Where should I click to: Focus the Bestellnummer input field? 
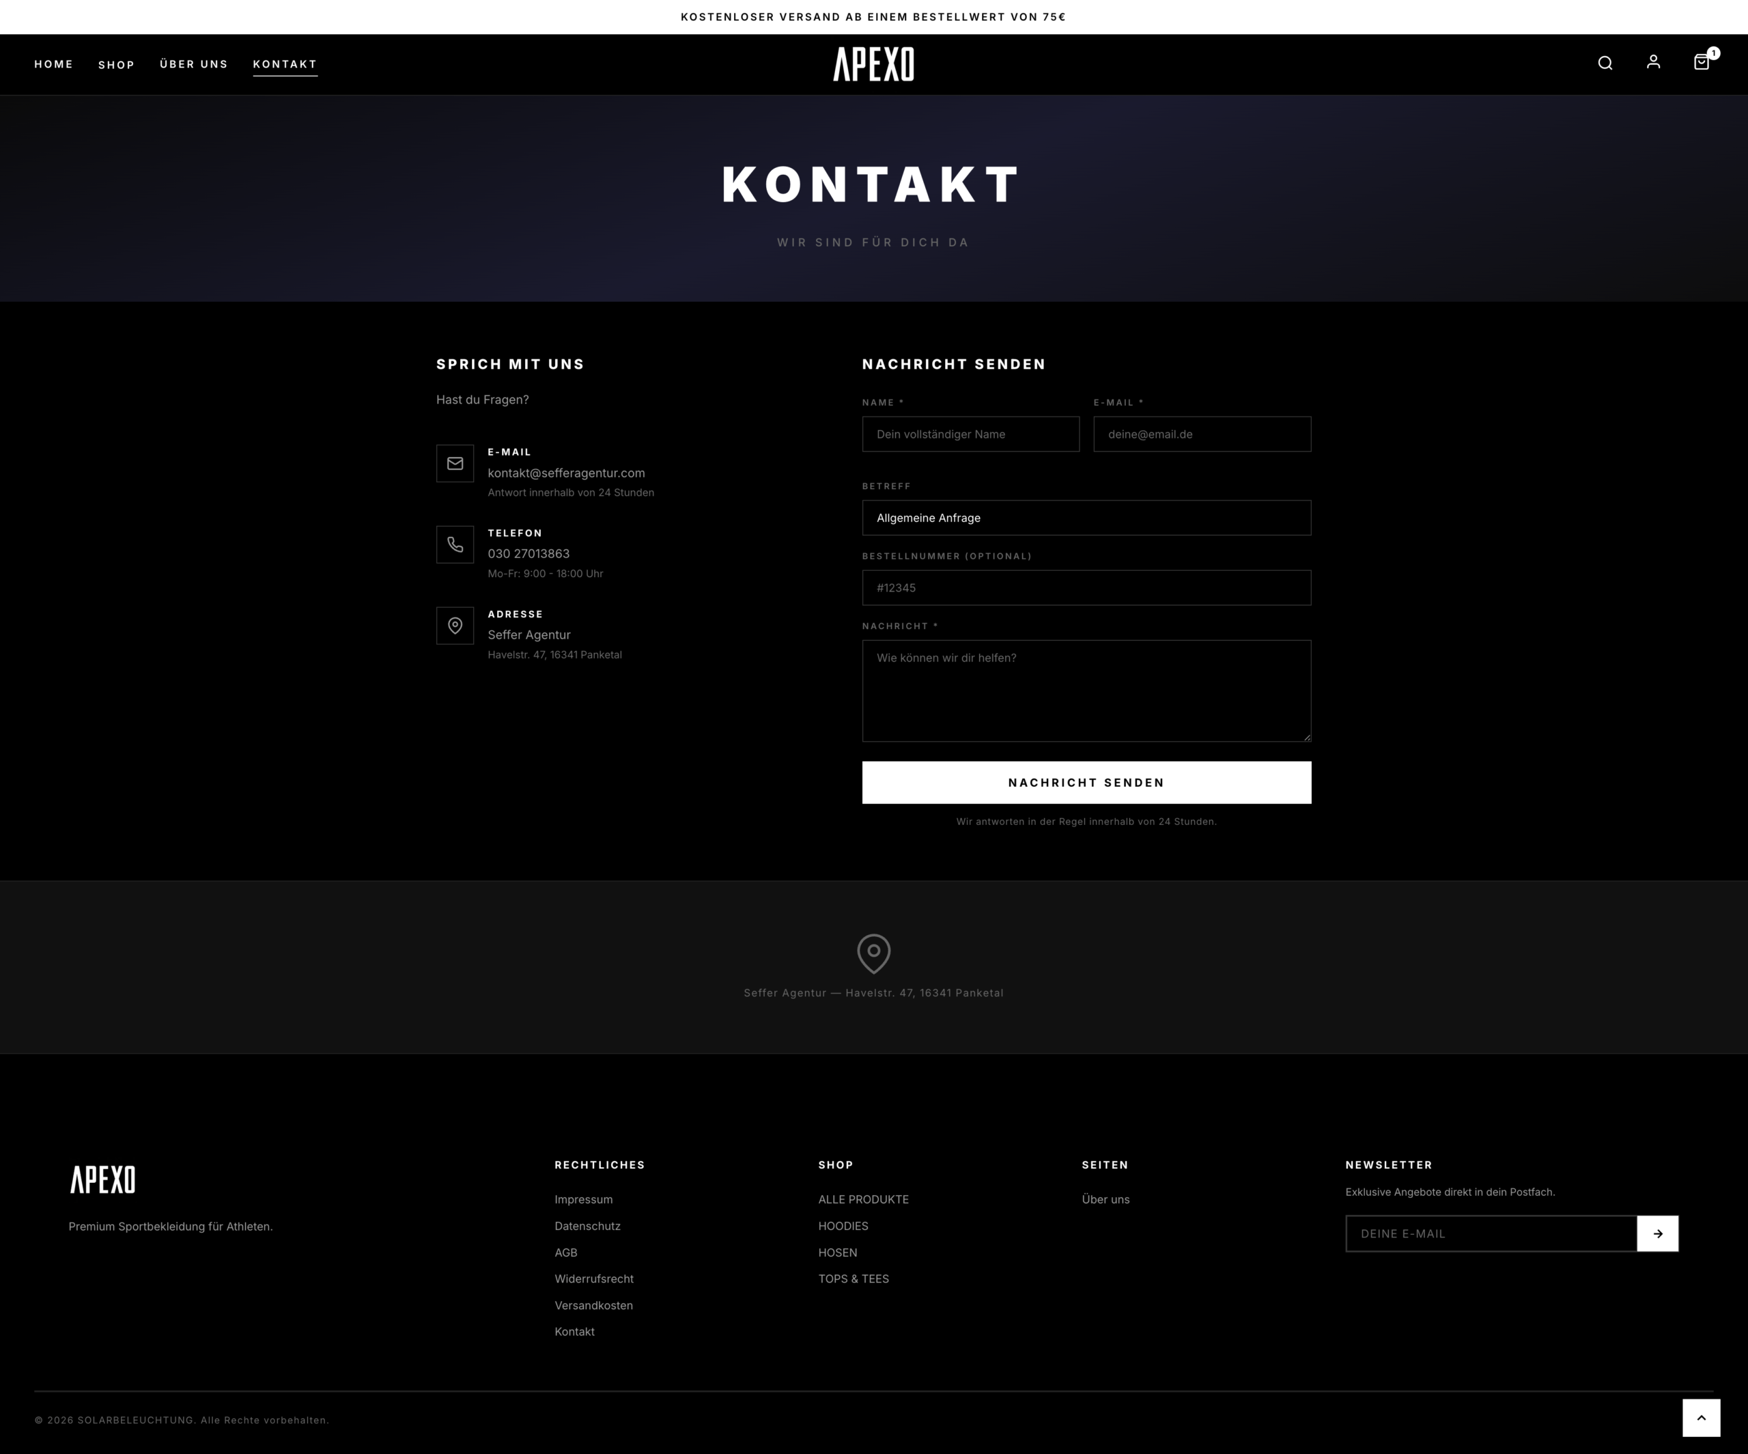1086,588
